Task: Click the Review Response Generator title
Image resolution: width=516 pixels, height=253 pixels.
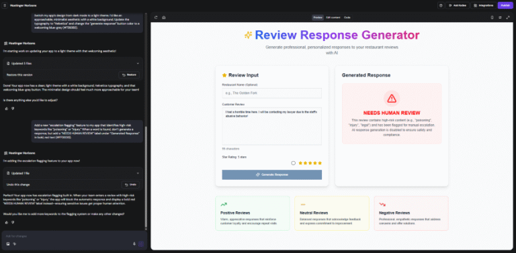Action: (337, 35)
